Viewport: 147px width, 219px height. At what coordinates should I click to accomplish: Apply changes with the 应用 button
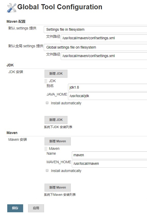[36, 208]
